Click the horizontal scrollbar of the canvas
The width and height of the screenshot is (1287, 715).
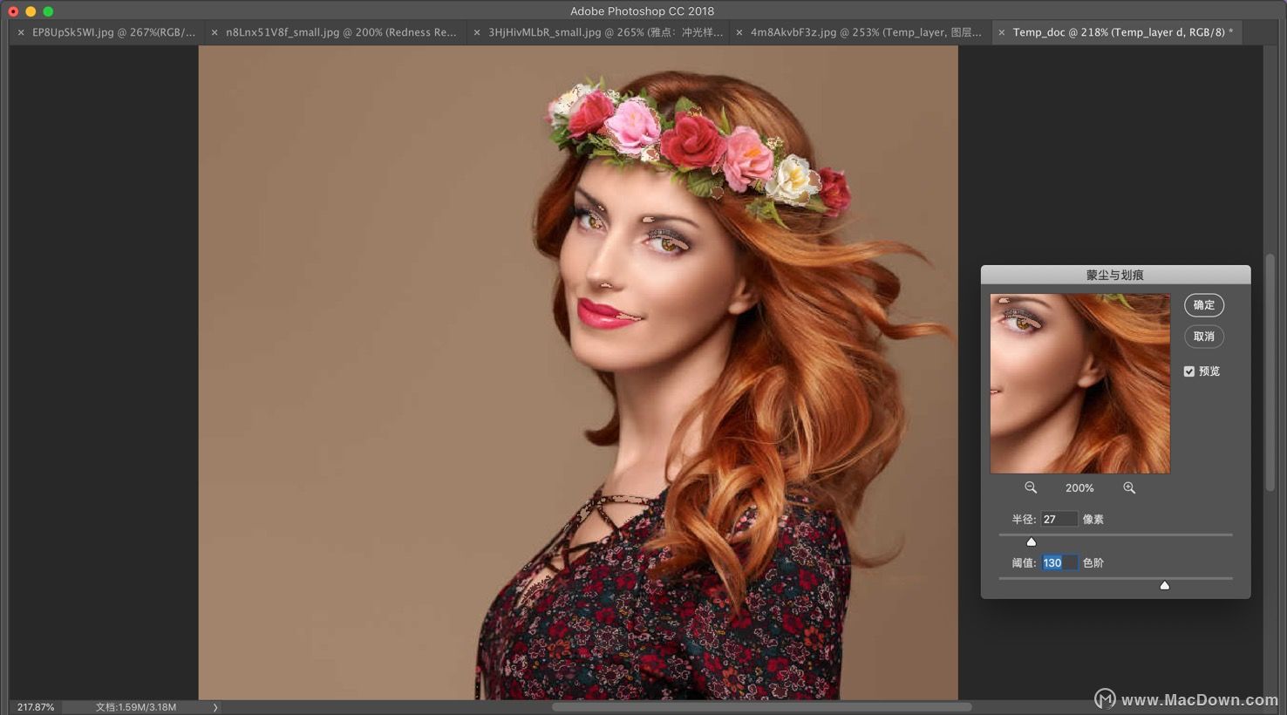point(761,707)
